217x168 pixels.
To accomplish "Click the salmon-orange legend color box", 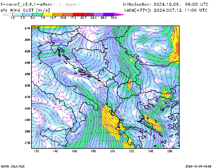I will tap(68, 14).
